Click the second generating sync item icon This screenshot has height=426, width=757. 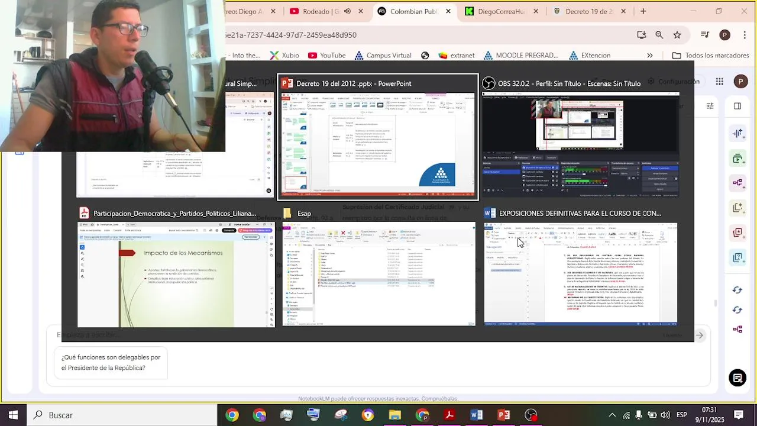tap(737, 309)
